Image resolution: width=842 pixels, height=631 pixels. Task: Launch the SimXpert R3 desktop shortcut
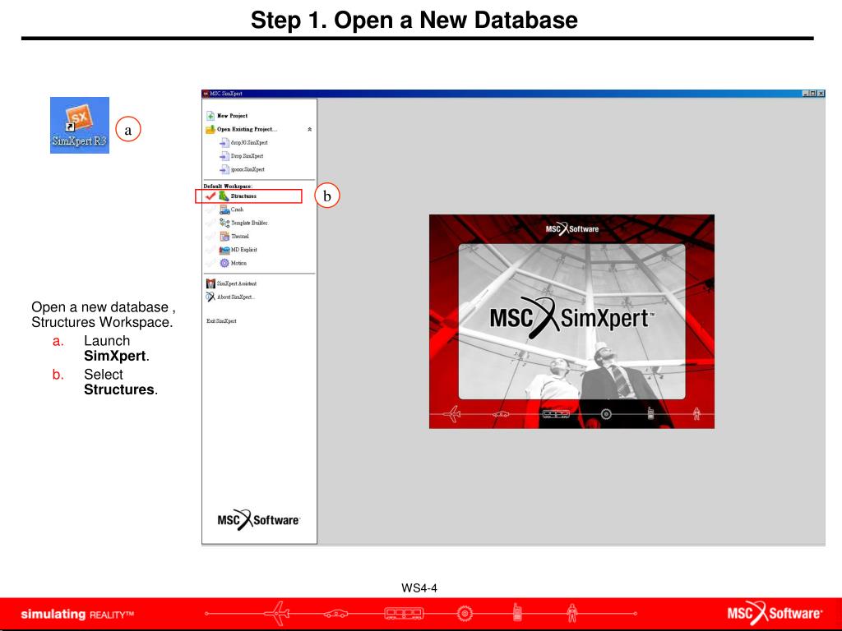pyautogui.click(x=80, y=125)
